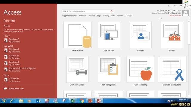The height and width of the screenshot is (107, 191).
Task: Launch Internet Explorer from taskbar
Action: [x=12, y=101]
